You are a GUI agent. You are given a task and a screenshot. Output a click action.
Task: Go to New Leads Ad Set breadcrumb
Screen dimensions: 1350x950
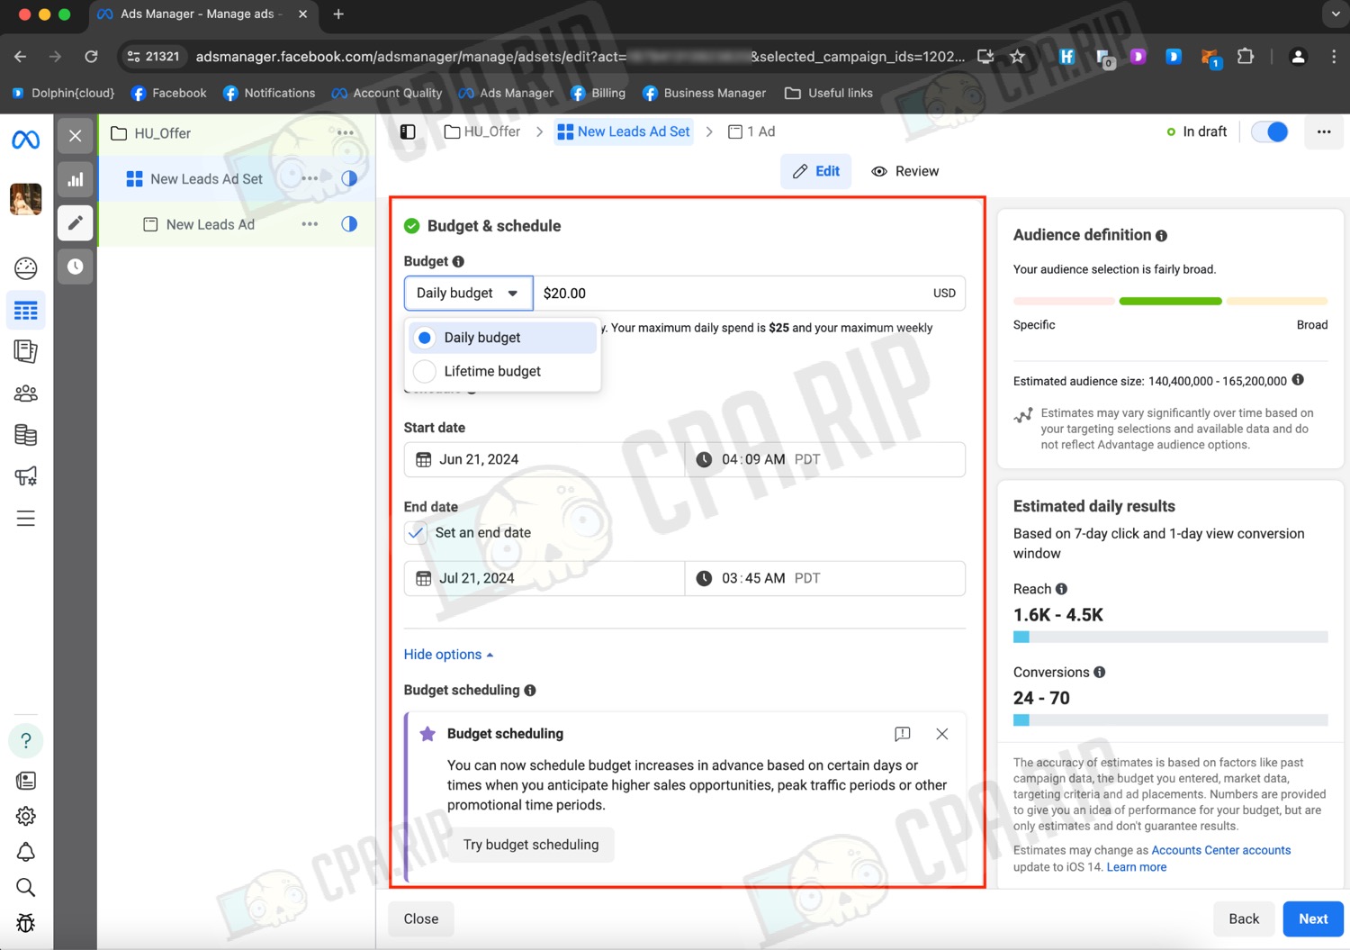[624, 131]
